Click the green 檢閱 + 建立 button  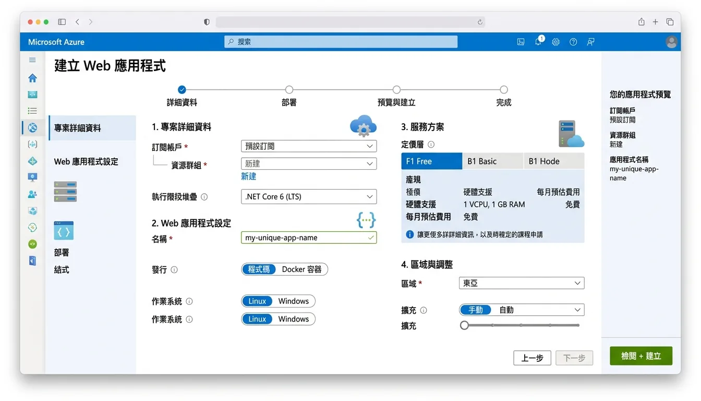click(641, 356)
